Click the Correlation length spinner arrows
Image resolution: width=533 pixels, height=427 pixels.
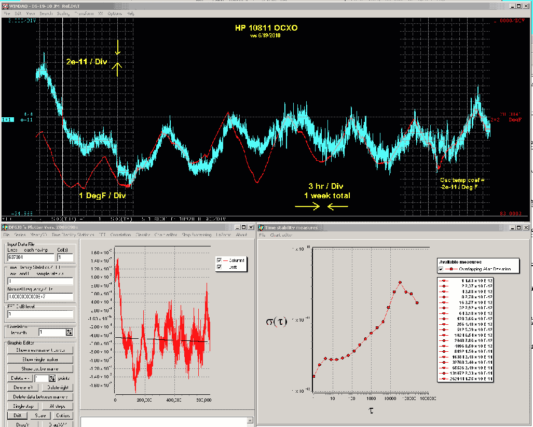(x=70, y=332)
